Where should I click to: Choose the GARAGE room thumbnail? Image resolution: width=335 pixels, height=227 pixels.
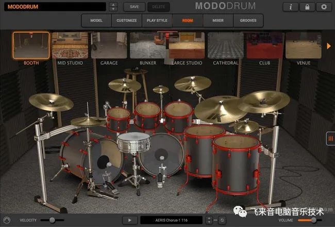109,45
